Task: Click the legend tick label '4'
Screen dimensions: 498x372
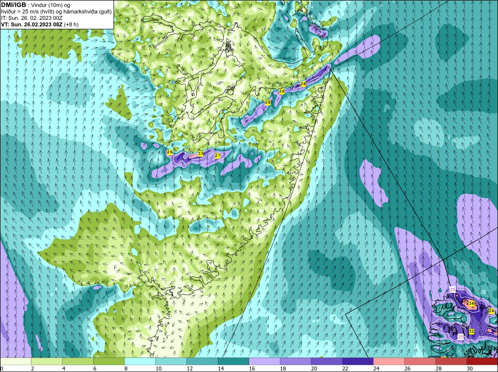Action: coord(64,368)
